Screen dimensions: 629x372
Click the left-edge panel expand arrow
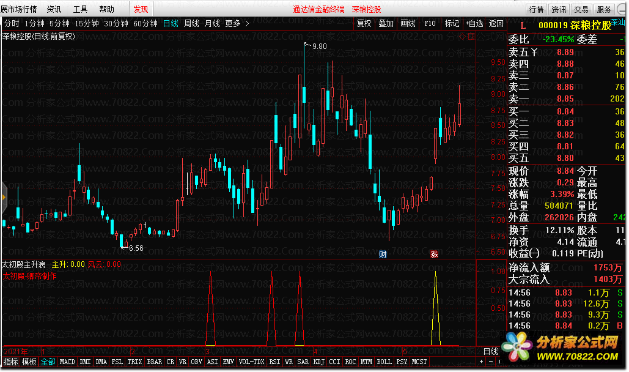pyautogui.click(x=4, y=197)
